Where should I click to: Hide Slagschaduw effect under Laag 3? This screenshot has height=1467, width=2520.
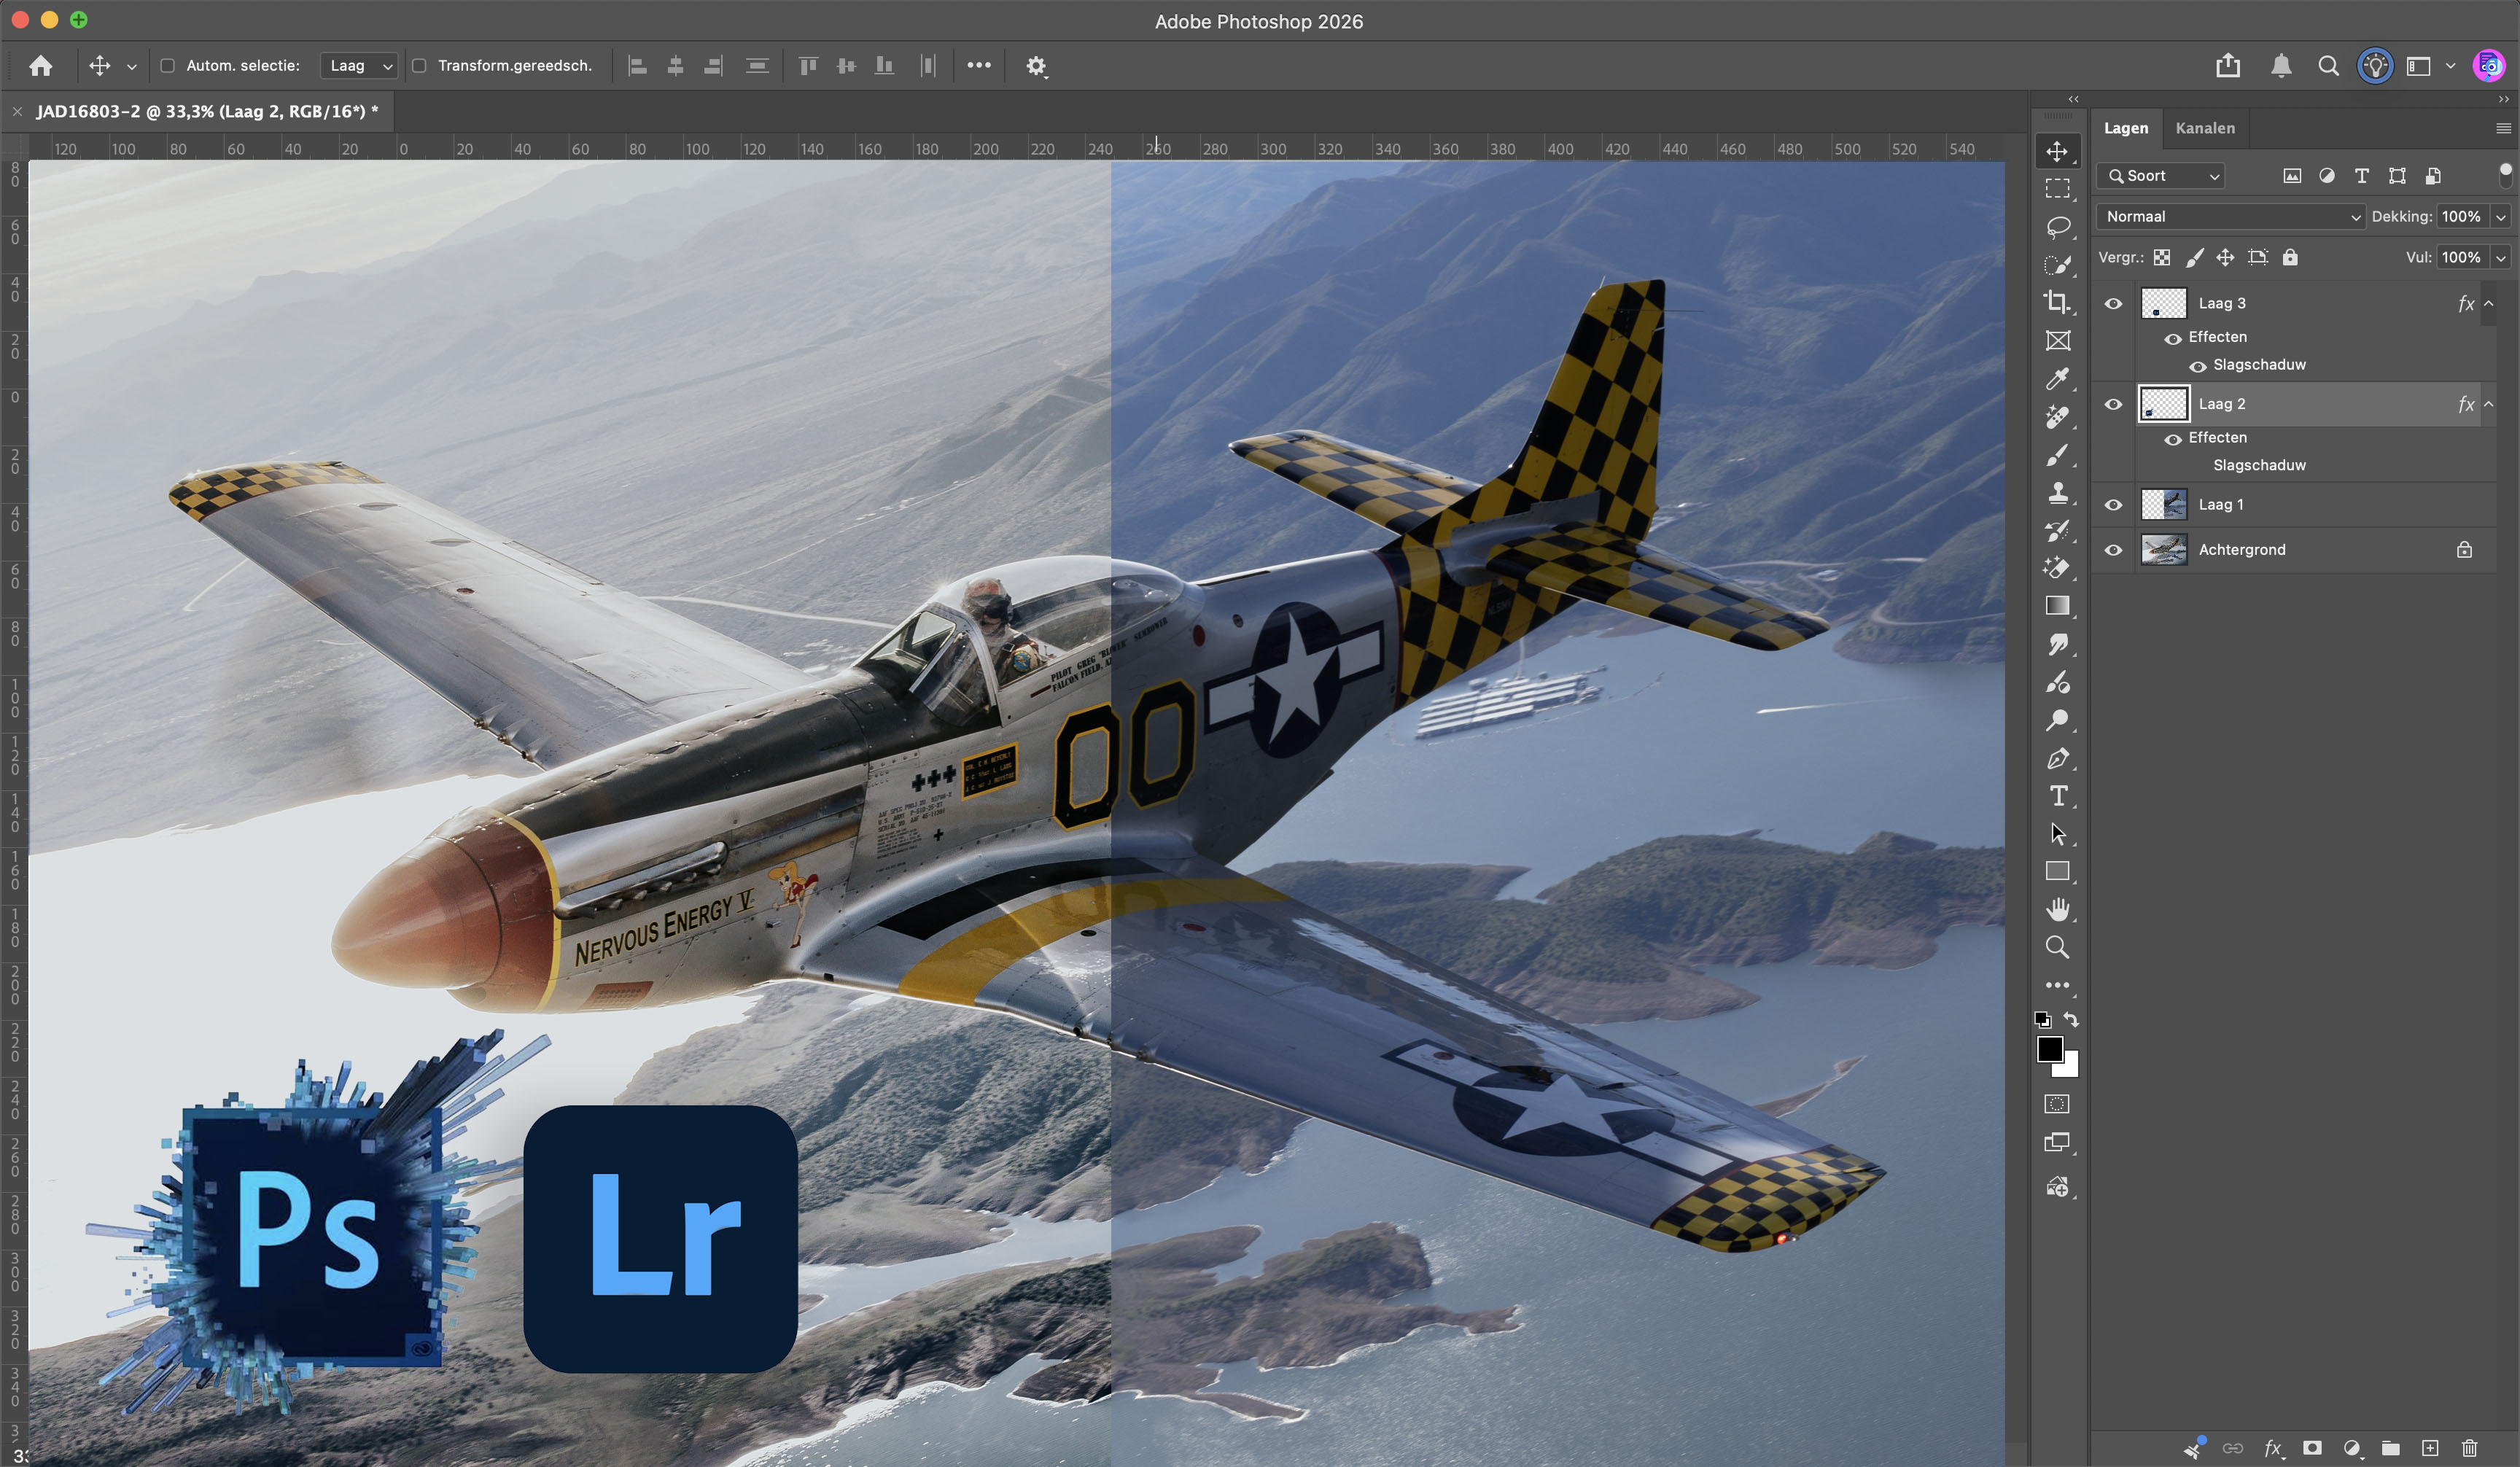click(x=2197, y=366)
